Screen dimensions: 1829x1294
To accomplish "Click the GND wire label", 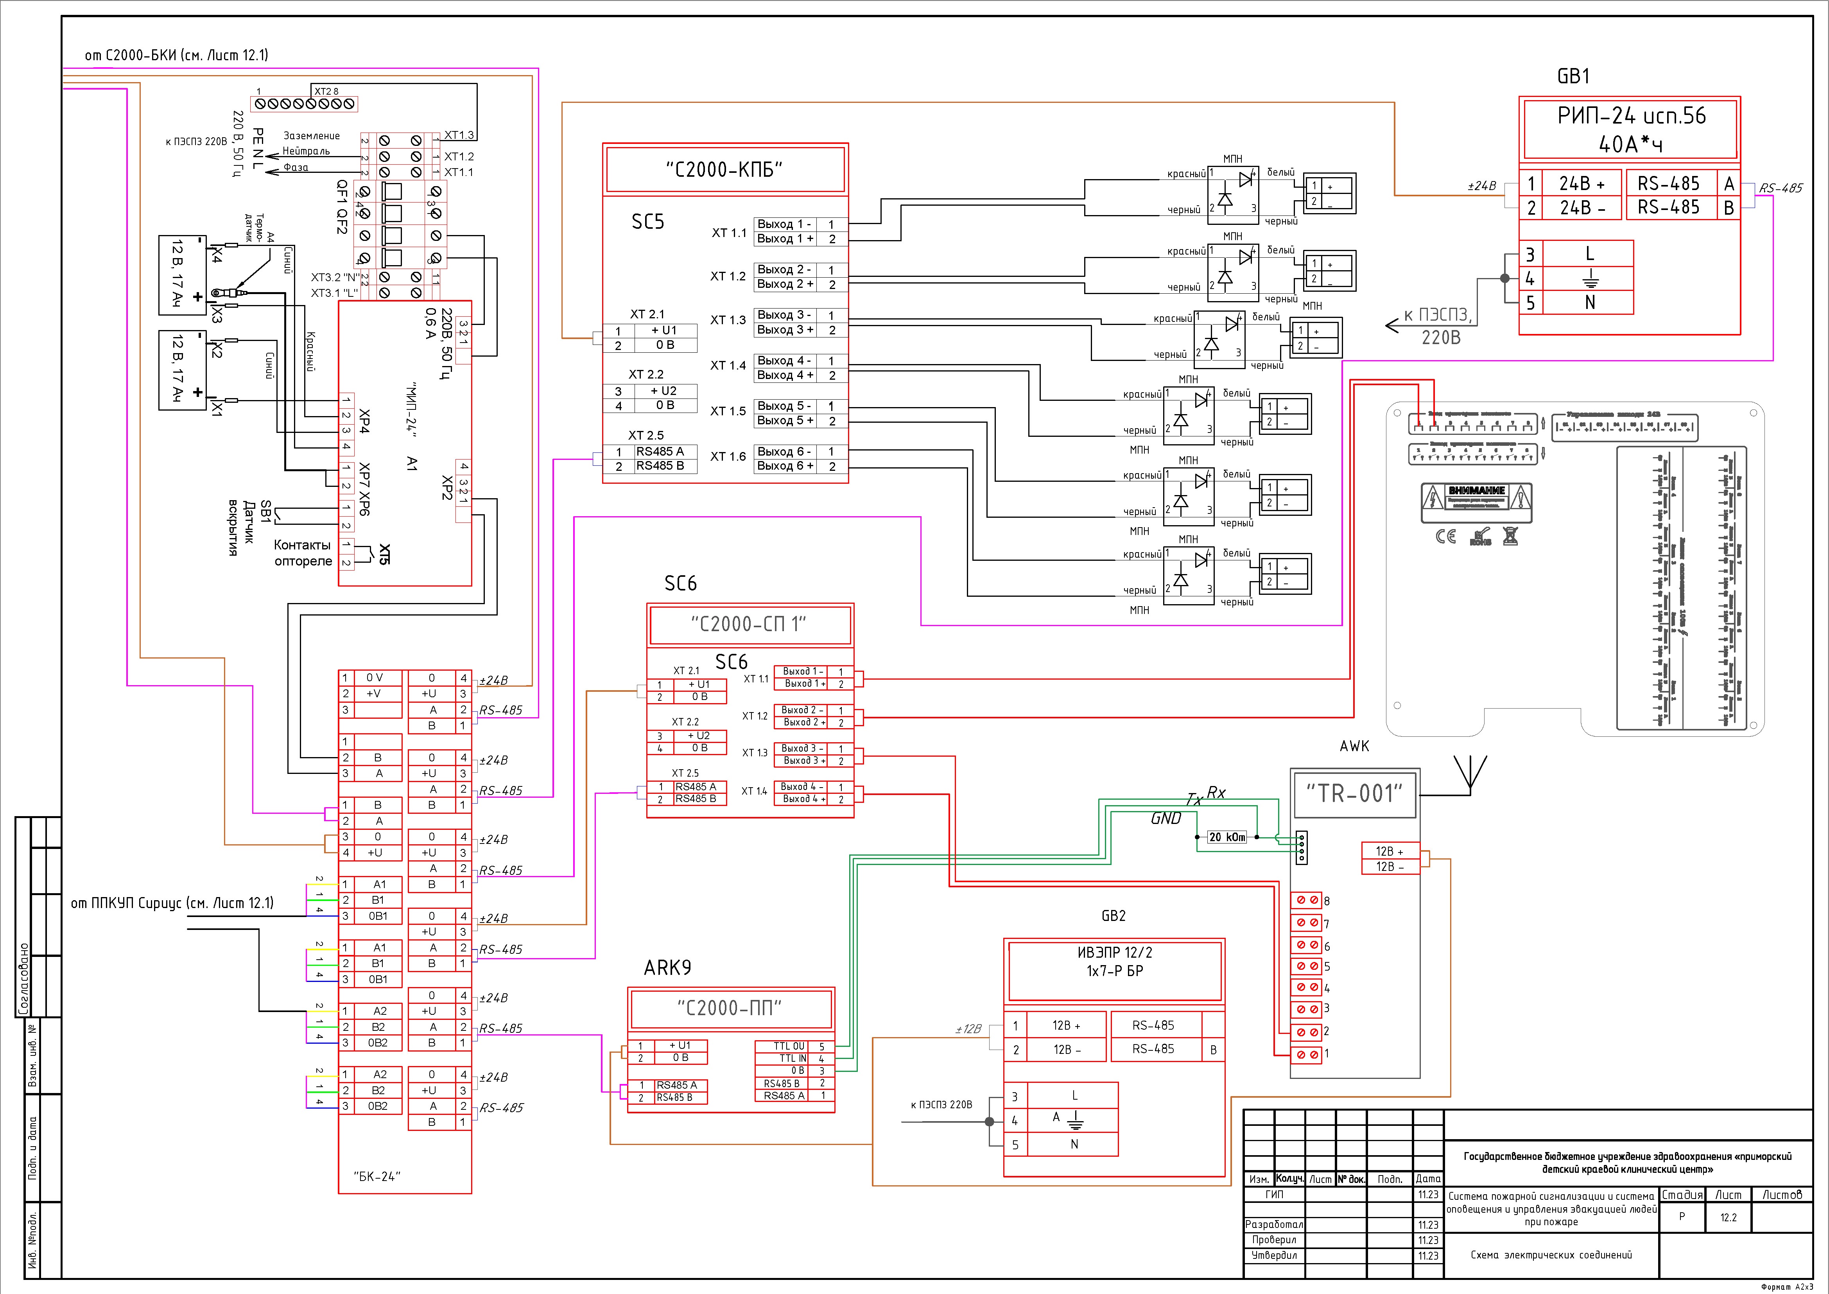I will [x=1166, y=818].
